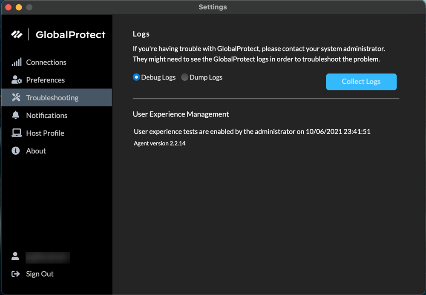Click the About info circle icon
The width and height of the screenshot is (426, 295).
click(16, 151)
